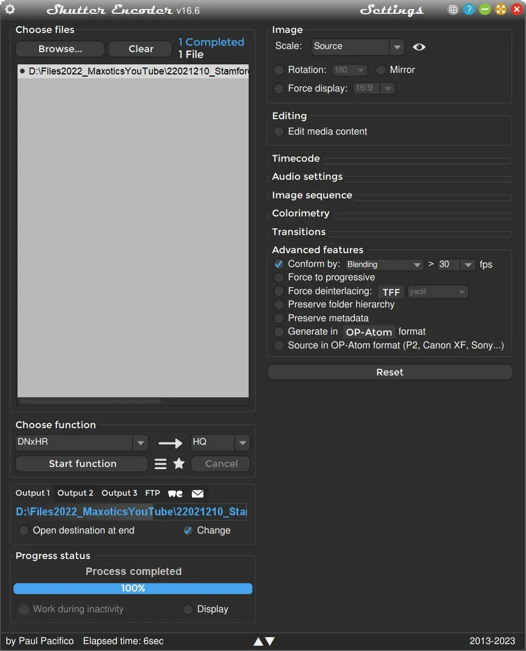Toggle Open destination at end
Screen dimensions: 526x651
24,531
